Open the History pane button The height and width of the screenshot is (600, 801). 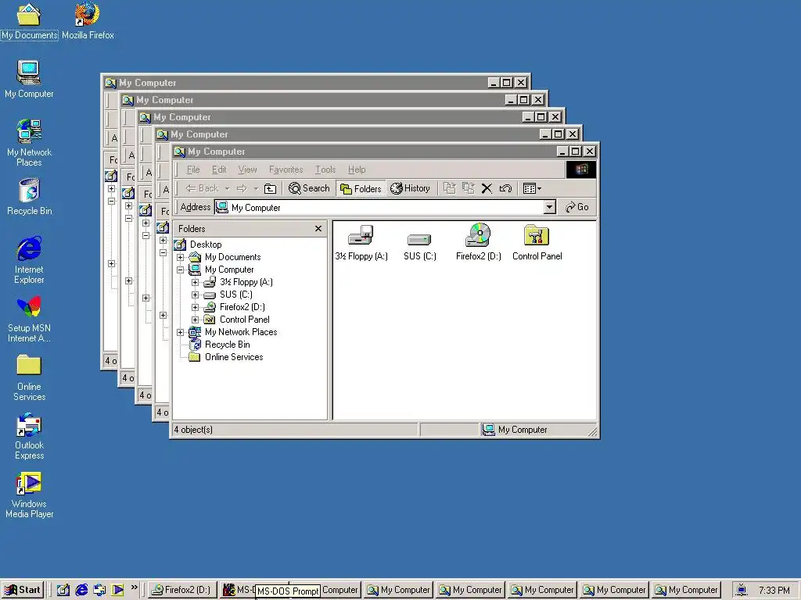pyautogui.click(x=410, y=188)
